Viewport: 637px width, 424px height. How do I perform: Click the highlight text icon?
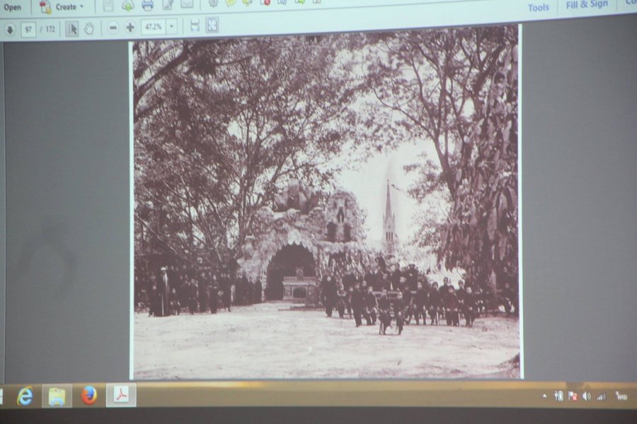click(x=248, y=2)
